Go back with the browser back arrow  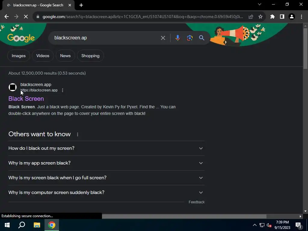(7, 17)
